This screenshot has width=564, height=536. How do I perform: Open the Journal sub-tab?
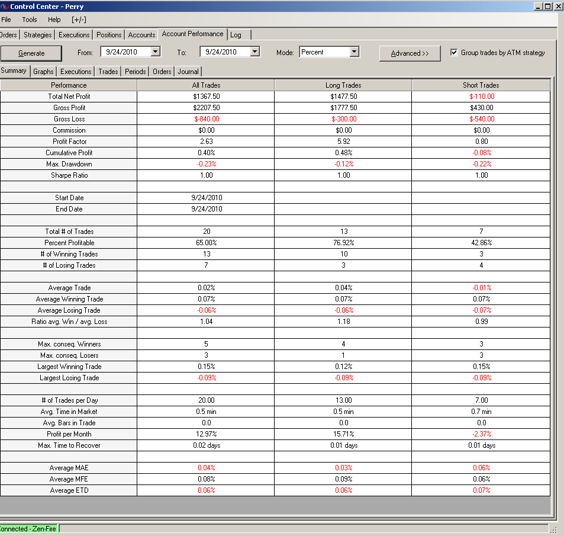click(x=188, y=72)
